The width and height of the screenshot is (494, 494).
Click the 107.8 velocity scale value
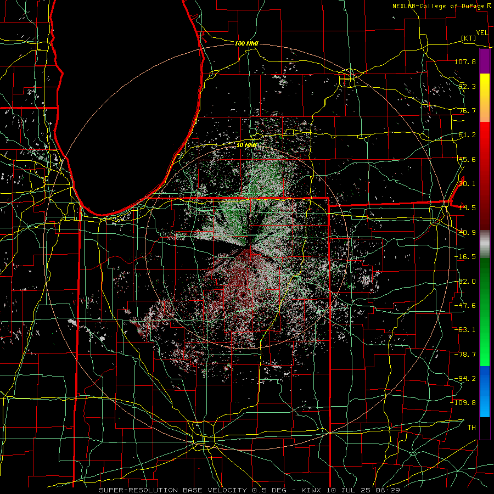(465, 61)
